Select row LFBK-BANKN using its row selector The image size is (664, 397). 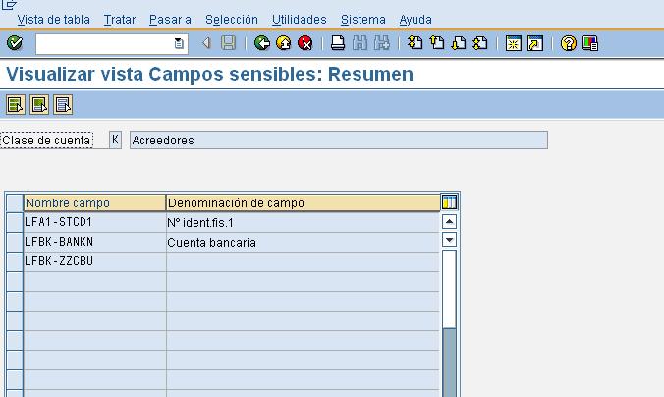[14, 242]
